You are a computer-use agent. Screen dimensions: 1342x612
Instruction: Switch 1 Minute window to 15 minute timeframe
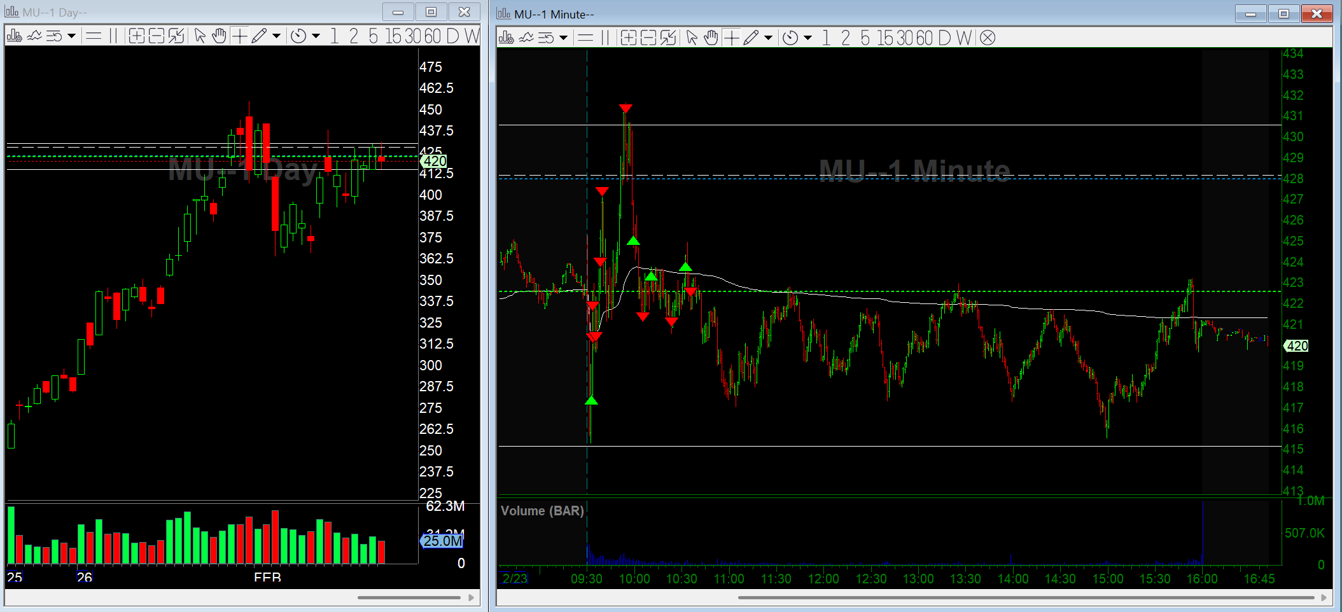886,38
